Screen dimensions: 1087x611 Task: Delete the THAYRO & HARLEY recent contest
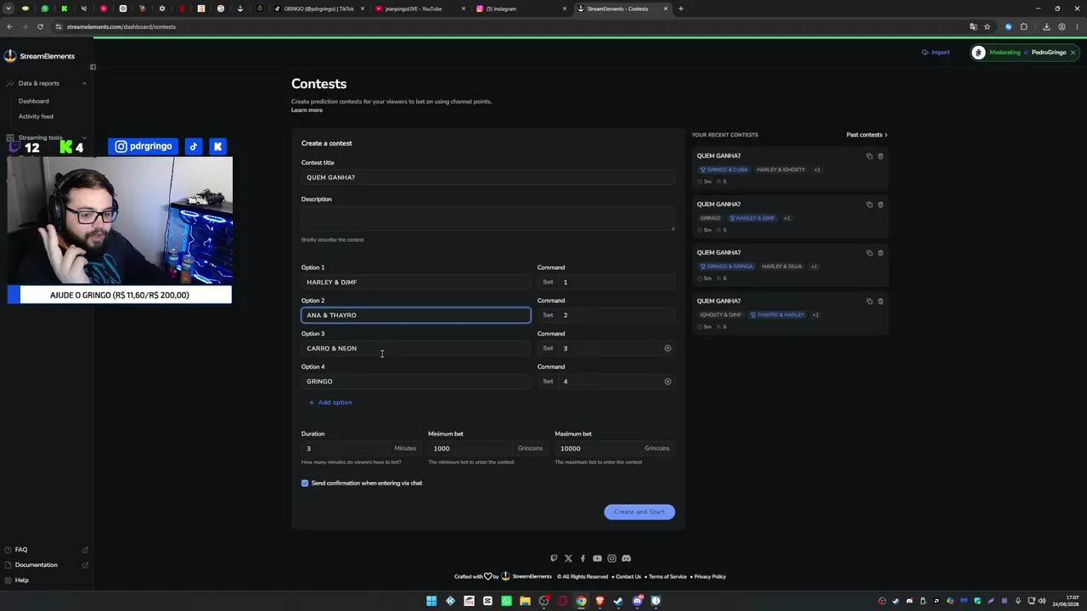881,301
